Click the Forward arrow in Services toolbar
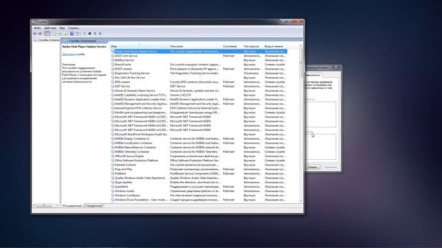The width and height of the screenshot is (442, 248). (40, 34)
